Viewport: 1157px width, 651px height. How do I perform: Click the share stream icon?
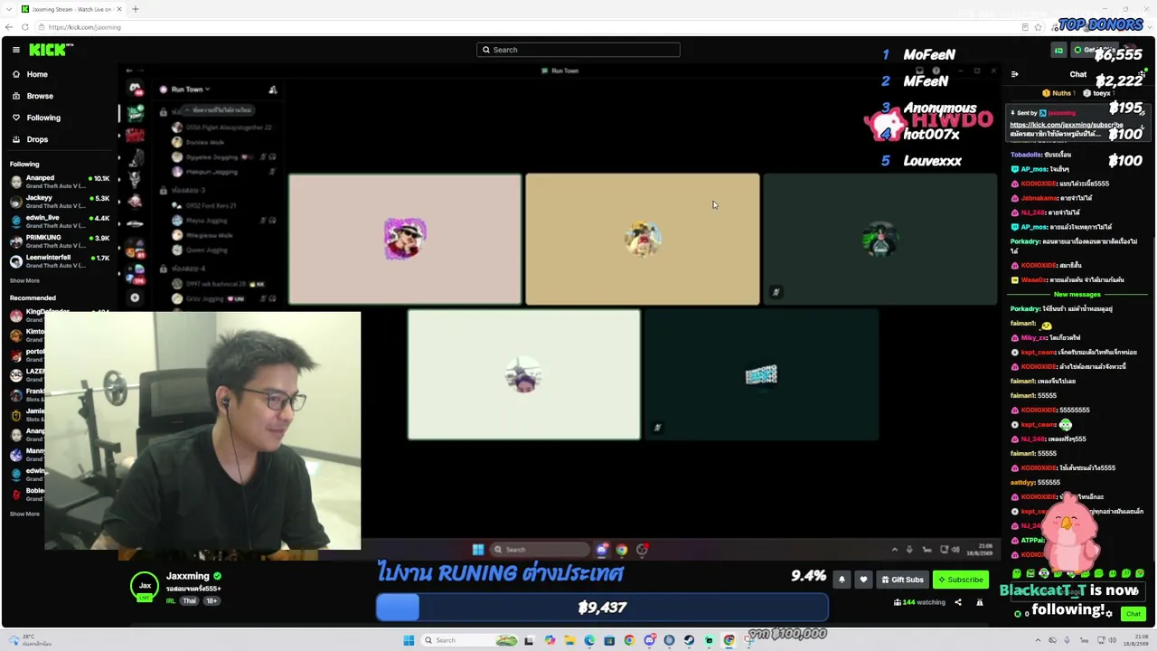tap(958, 602)
